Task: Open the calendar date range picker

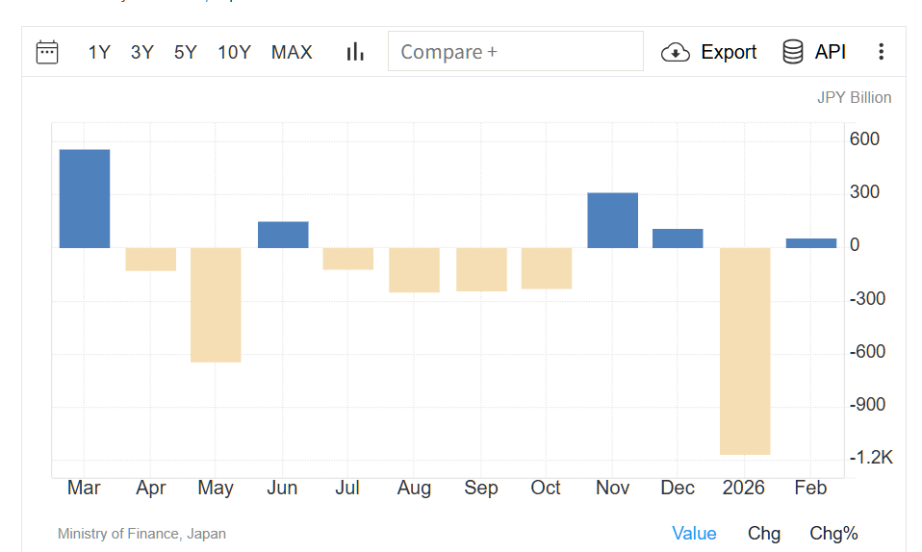Action: coord(47,52)
